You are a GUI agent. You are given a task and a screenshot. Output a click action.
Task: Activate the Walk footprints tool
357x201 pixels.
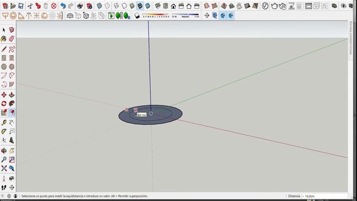tap(4, 188)
